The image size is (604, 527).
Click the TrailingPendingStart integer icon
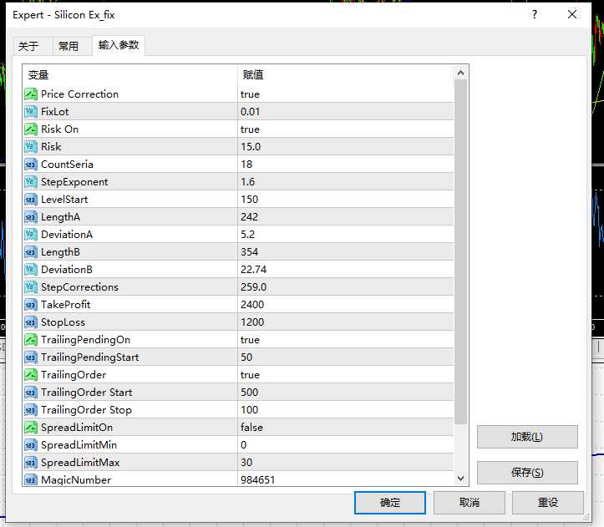pyautogui.click(x=31, y=357)
